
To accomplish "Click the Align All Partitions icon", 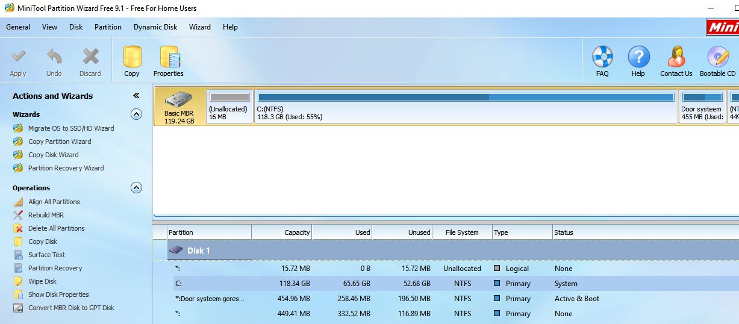I will tap(17, 202).
